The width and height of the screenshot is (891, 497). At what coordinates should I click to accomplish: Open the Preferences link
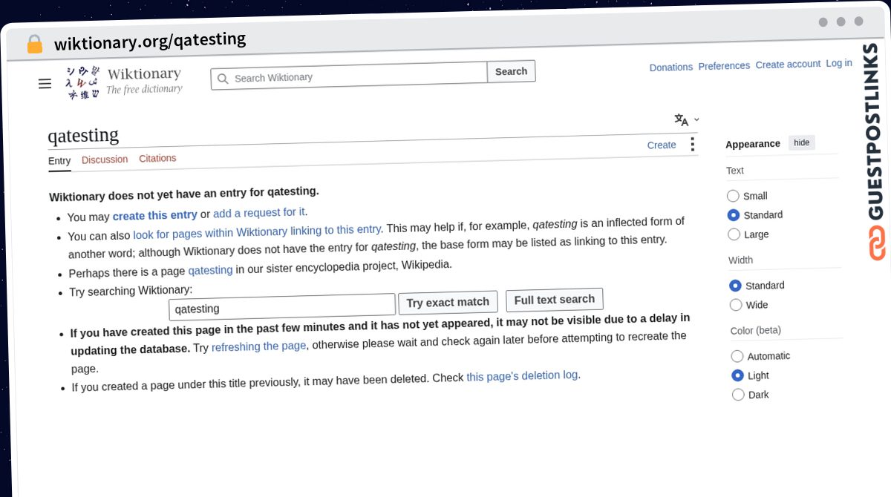click(724, 65)
